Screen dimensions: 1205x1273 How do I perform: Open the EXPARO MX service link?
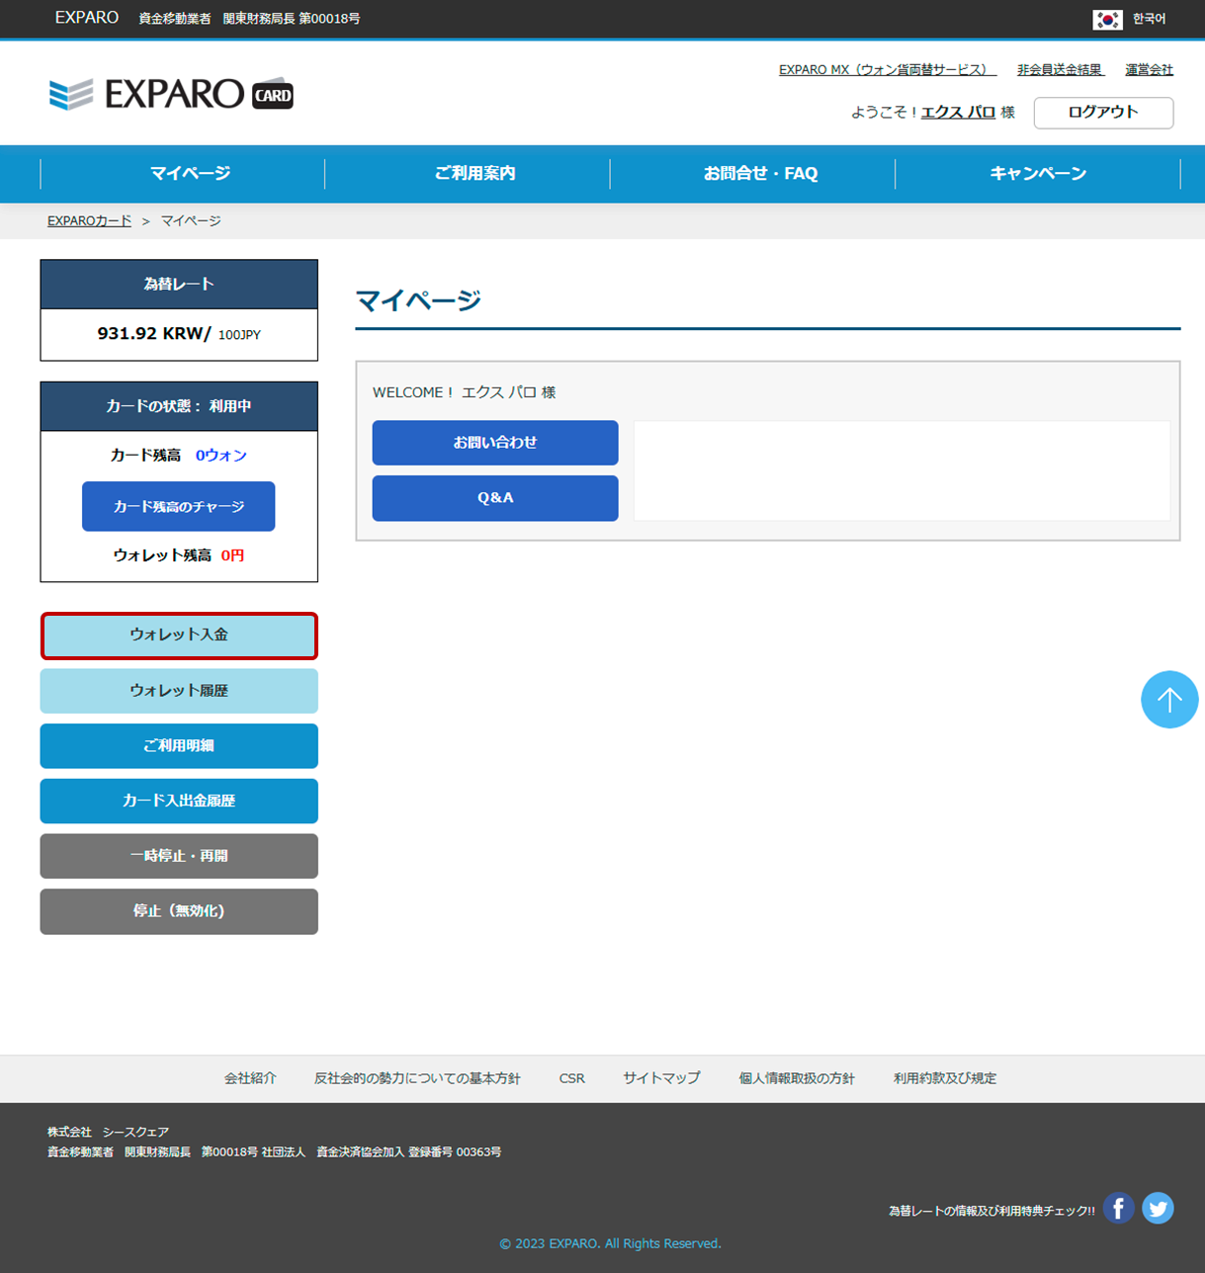(x=887, y=70)
